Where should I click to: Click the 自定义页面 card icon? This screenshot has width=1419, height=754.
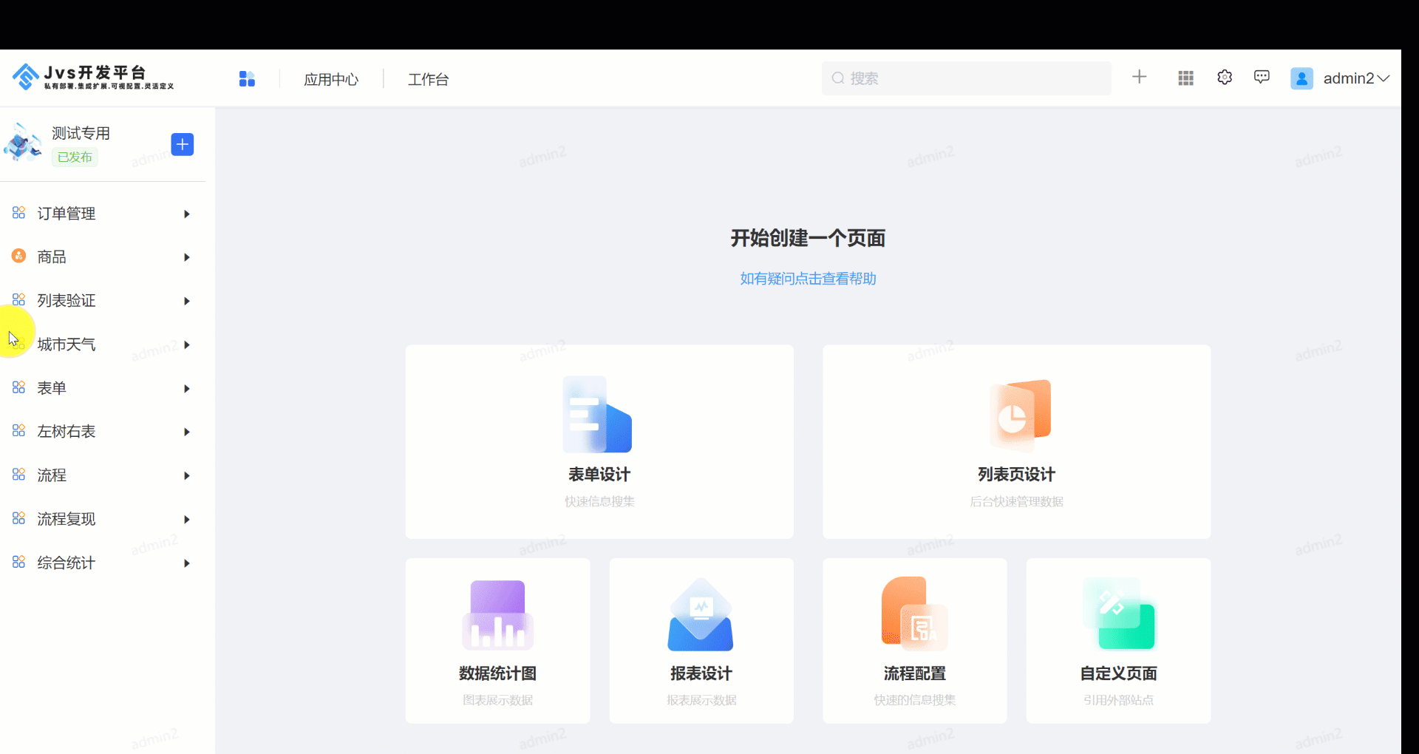tap(1117, 614)
